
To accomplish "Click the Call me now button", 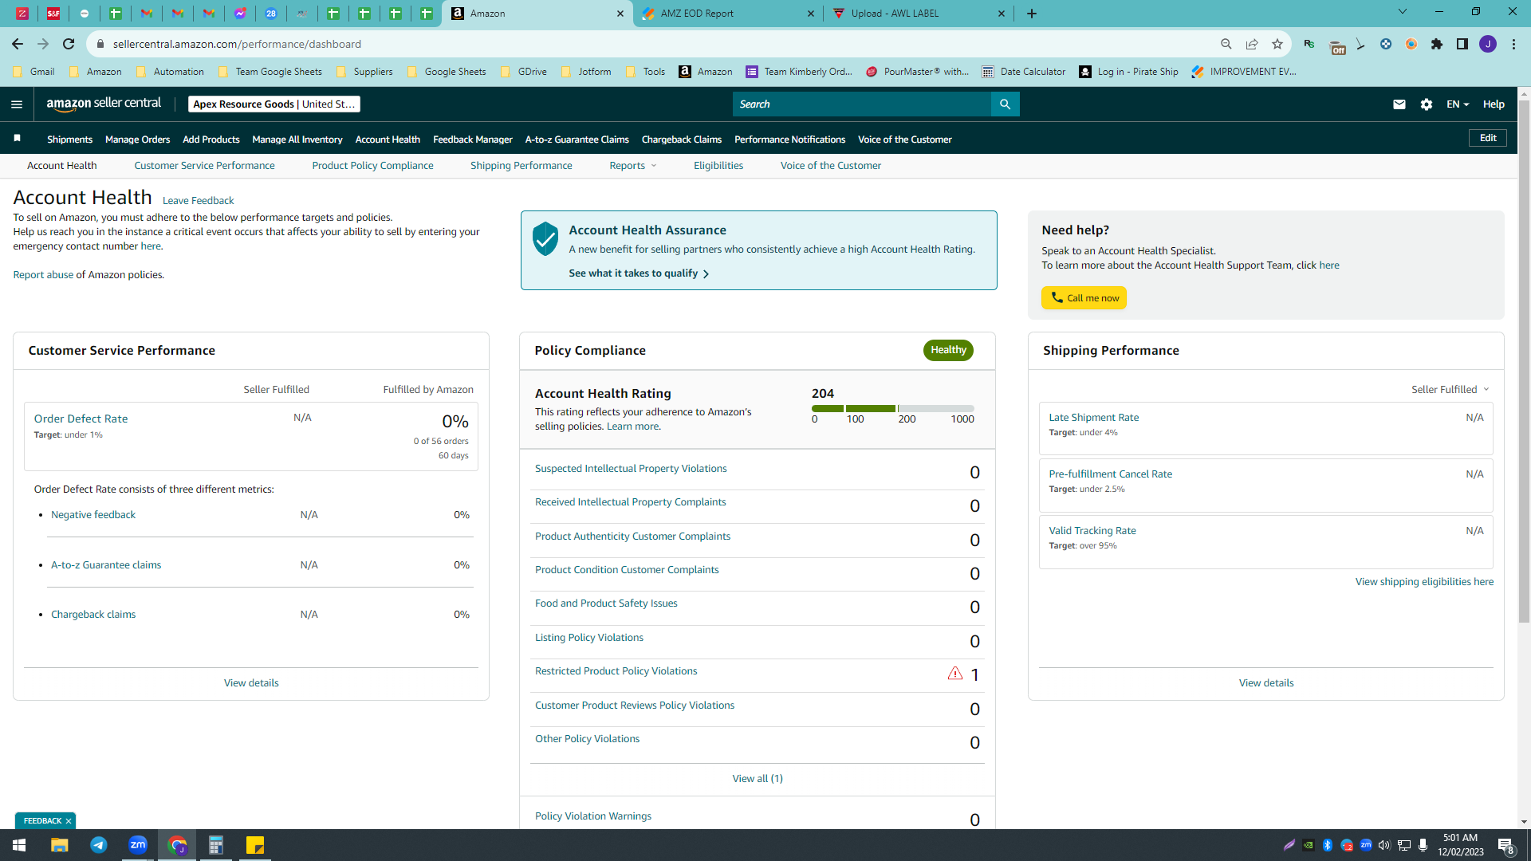I will (x=1084, y=297).
